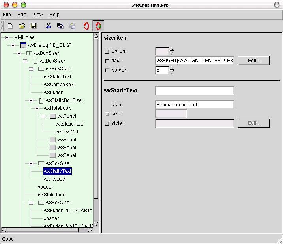
Task: Select wxTextCtrl below highlighted wxStaticText
Action: (55, 179)
